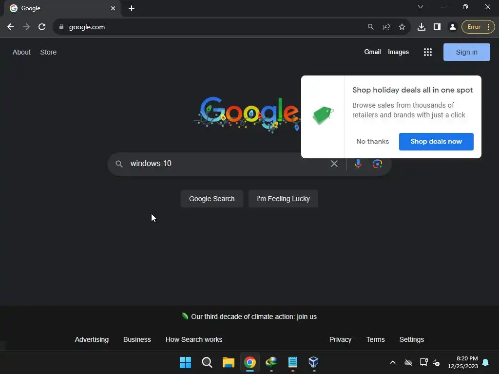
Task: Click Shop deals now
Action: click(436, 142)
